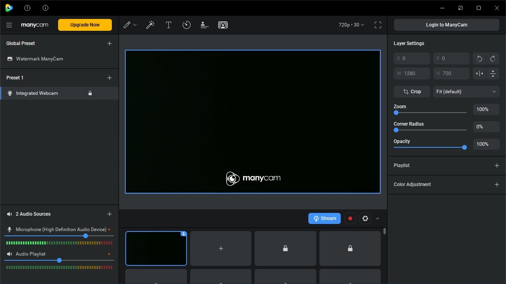Click the presets panel scrollbar
The image size is (506, 284).
(385, 231)
